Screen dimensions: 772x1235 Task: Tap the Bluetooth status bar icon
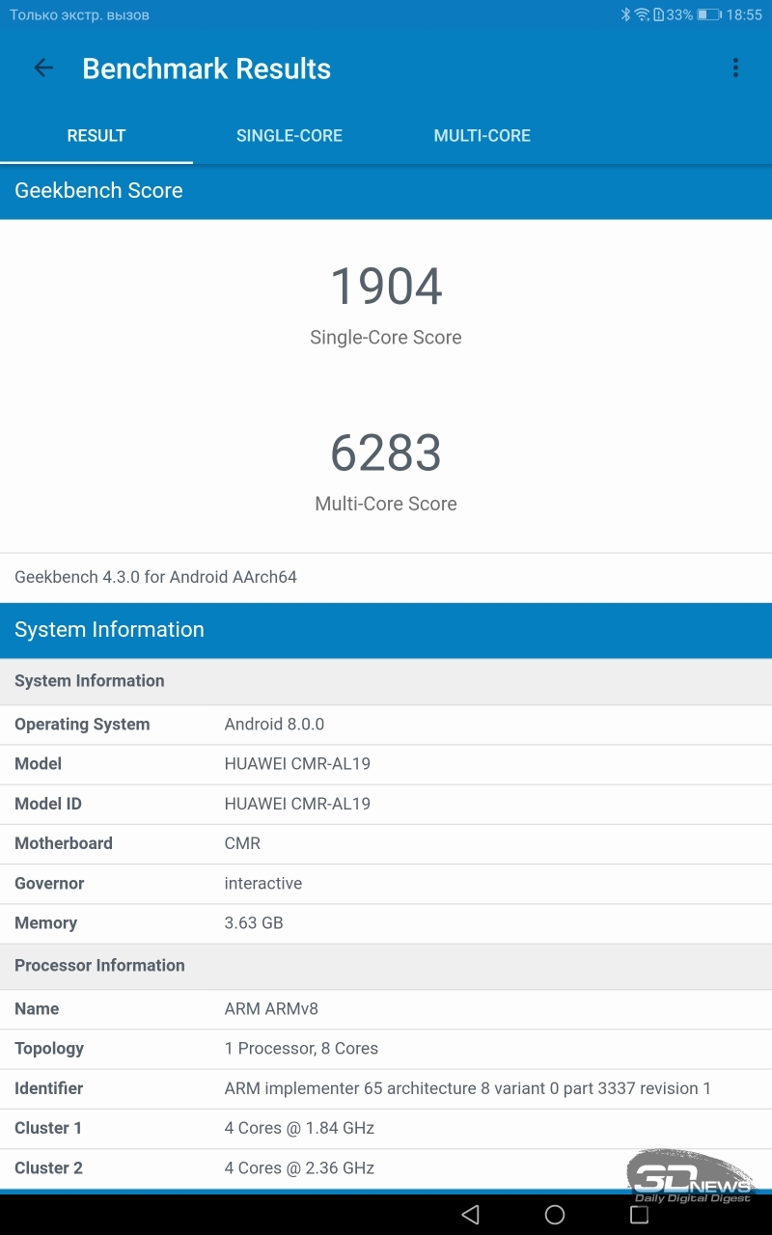(x=625, y=14)
